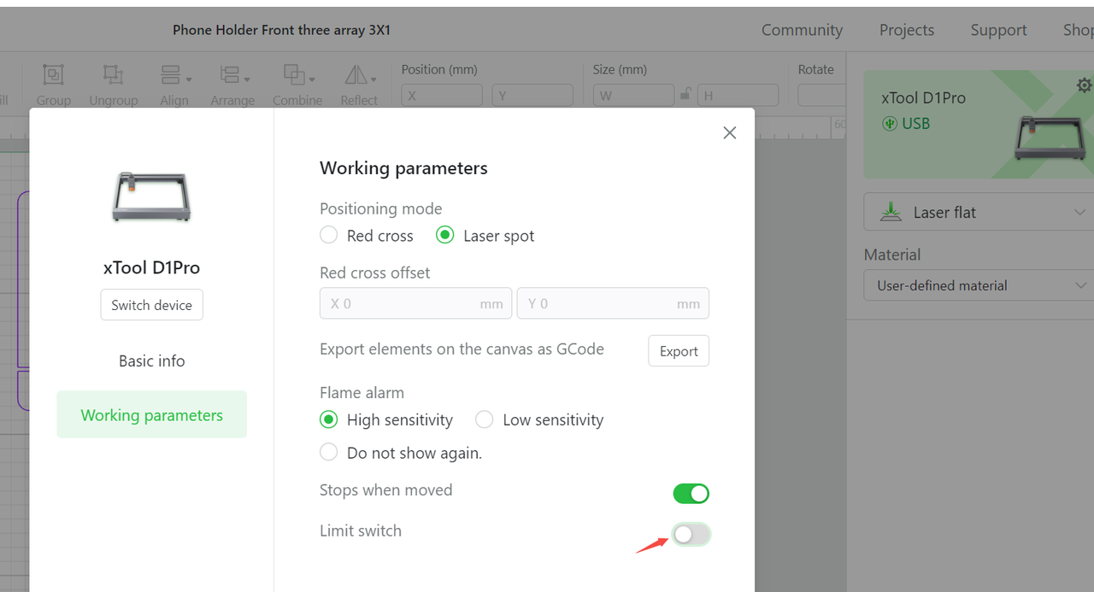The width and height of the screenshot is (1094, 592).
Task: Choose Do not show again option
Action: [329, 453]
